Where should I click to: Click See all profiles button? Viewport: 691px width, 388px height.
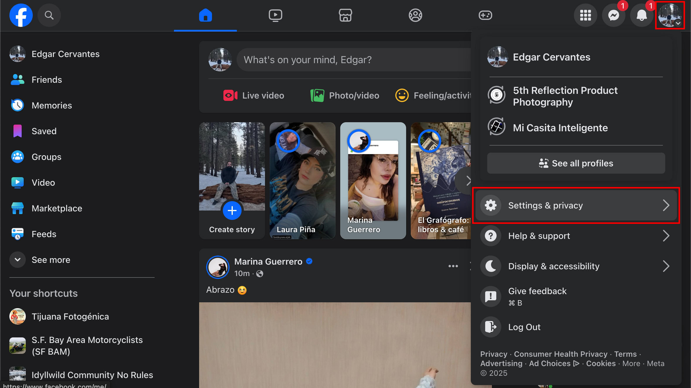point(576,163)
